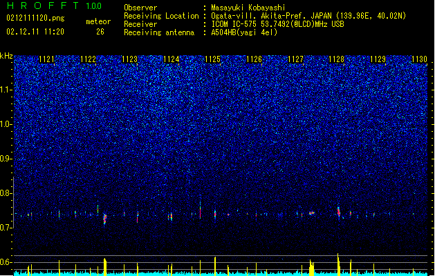Click the 1130 time marker

(420, 59)
